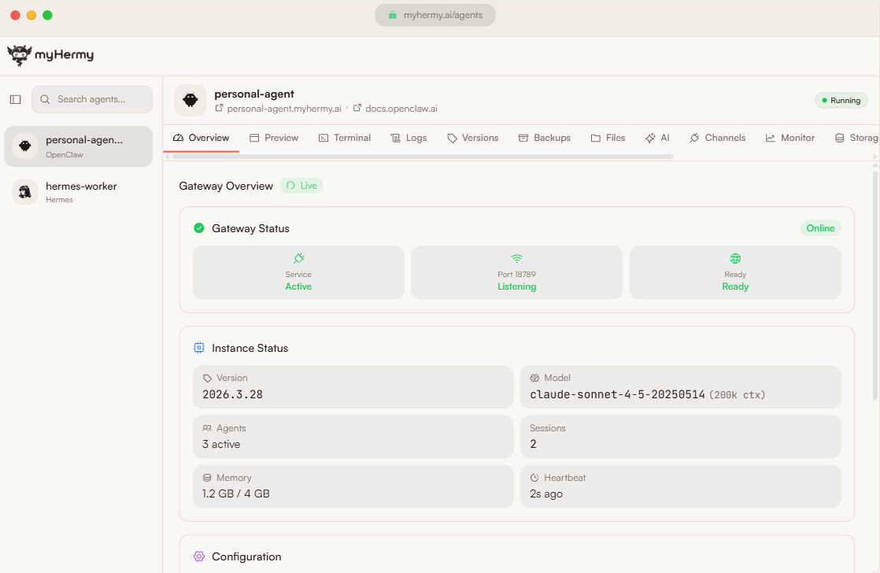Click the 1.2 GB / 4 GB memory value
The height and width of the screenshot is (573, 880).
pos(235,494)
